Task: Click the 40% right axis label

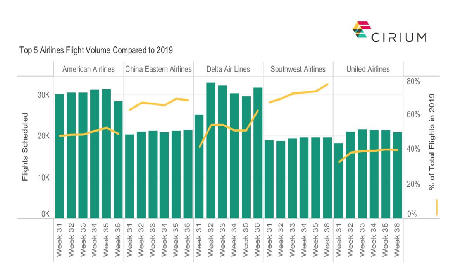Action: click(413, 149)
